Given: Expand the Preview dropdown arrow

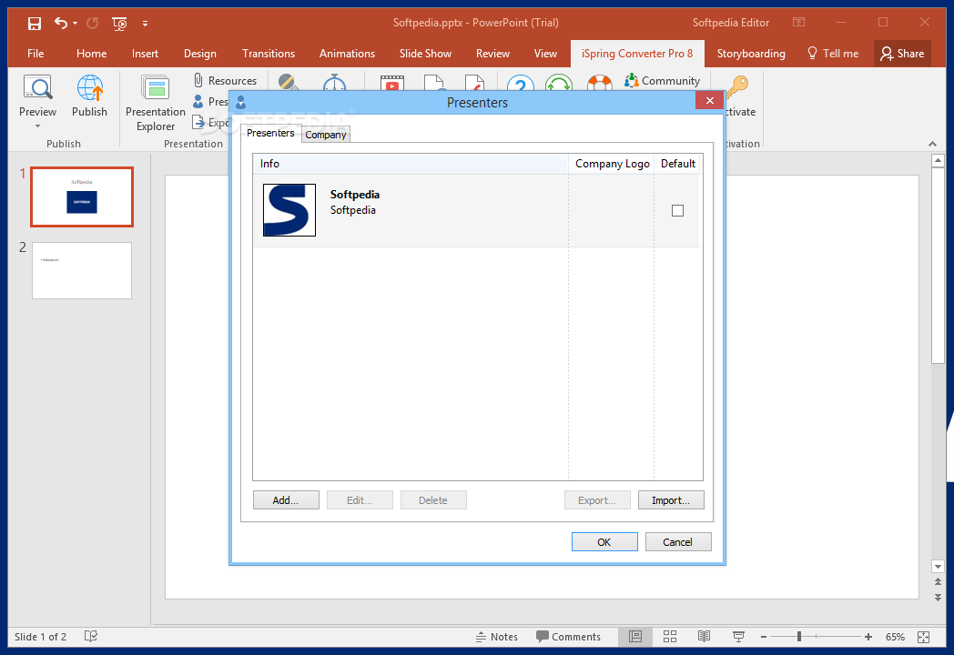Looking at the screenshot, I should (37, 126).
